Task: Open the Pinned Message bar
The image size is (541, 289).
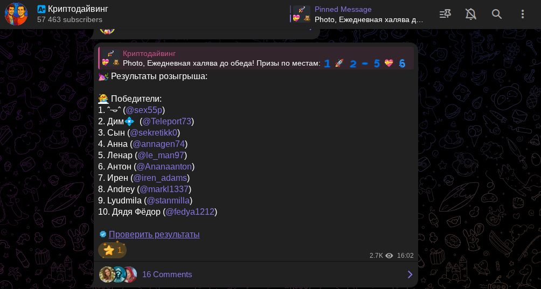Action: (358, 14)
